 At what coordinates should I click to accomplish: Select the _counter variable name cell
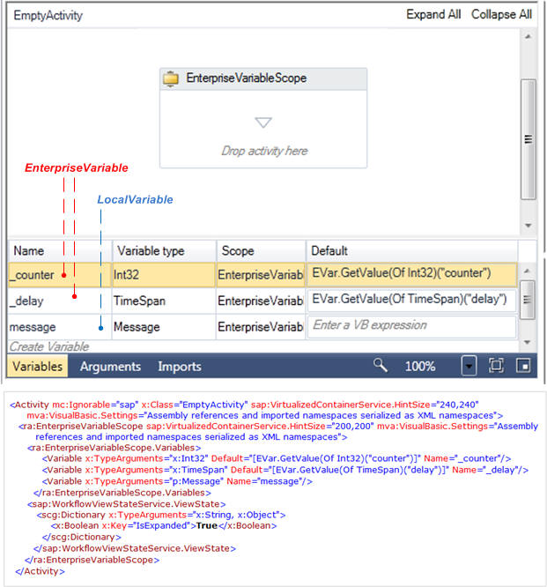pyautogui.click(x=60, y=275)
